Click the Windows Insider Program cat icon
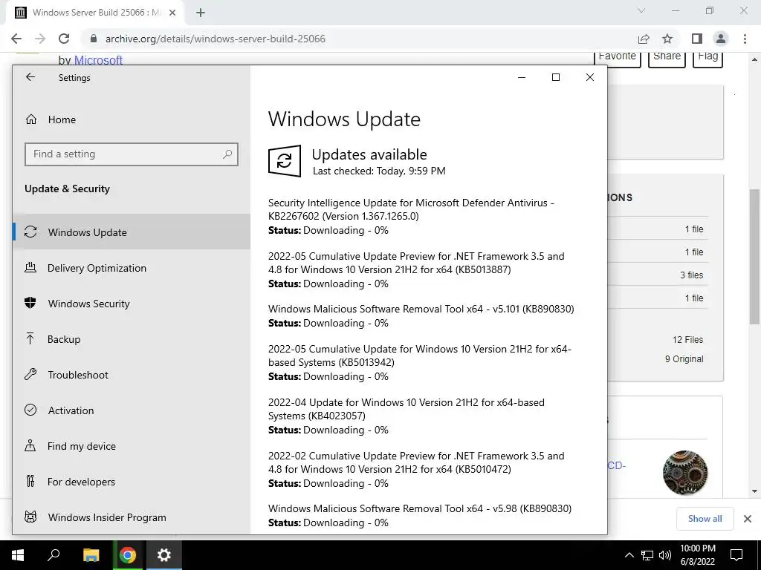761x570 pixels. pyautogui.click(x=30, y=517)
